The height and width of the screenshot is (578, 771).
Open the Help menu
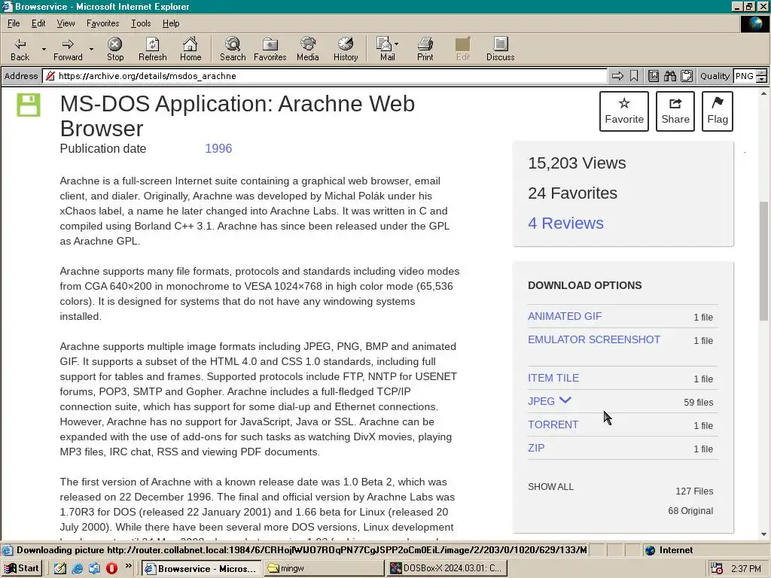[x=171, y=23]
